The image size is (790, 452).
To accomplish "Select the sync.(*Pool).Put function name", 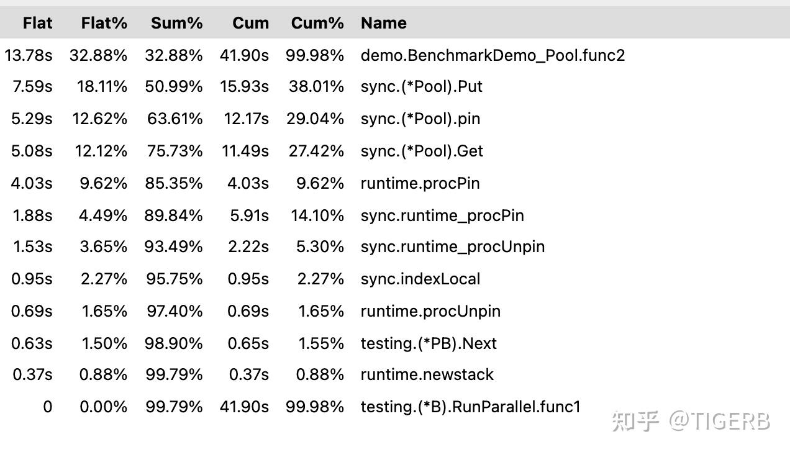I will pyautogui.click(x=421, y=87).
